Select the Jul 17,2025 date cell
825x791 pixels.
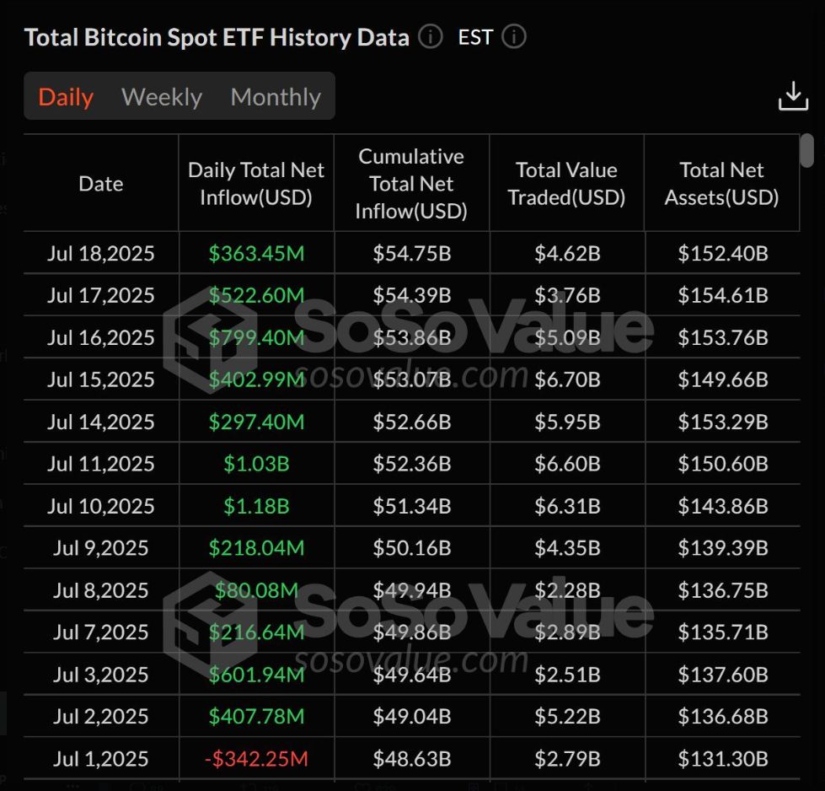click(101, 295)
